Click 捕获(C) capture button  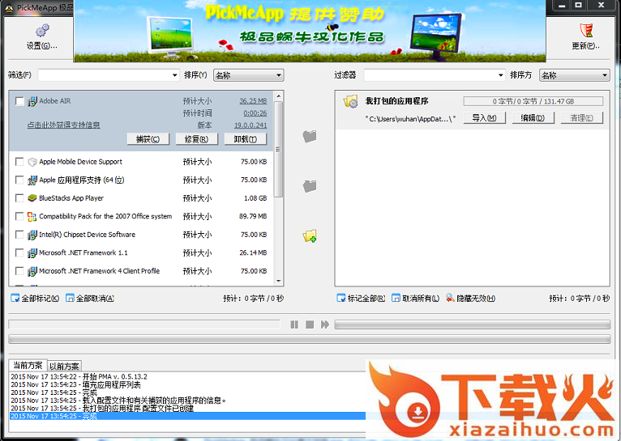click(x=148, y=139)
